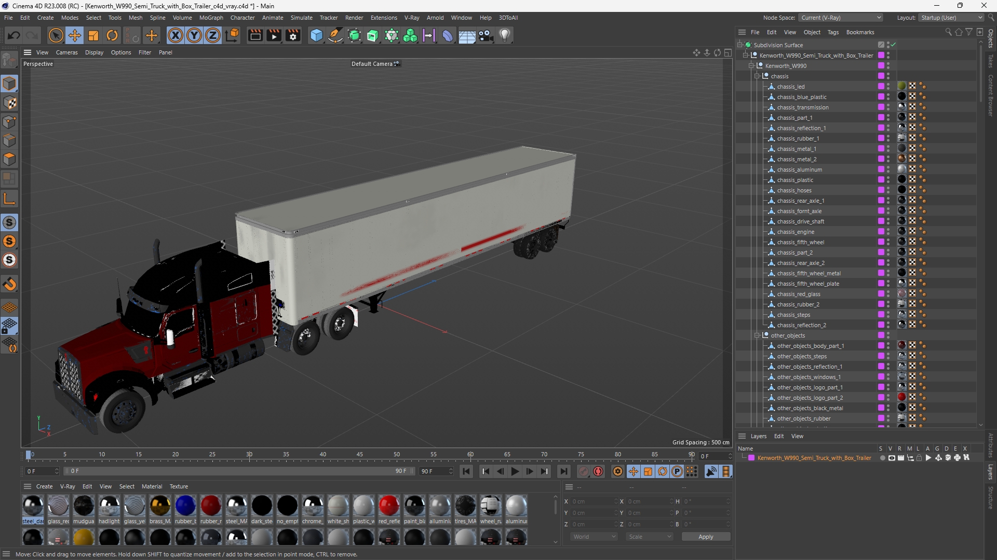Select the red_refle material swatch

[x=389, y=506]
